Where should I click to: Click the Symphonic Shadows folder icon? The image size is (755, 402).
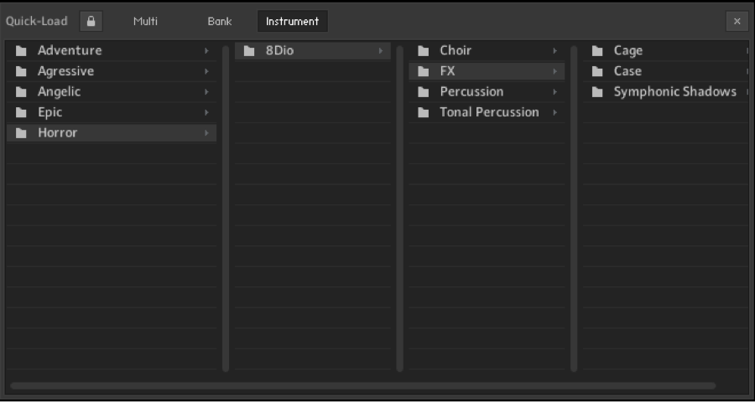tap(597, 92)
